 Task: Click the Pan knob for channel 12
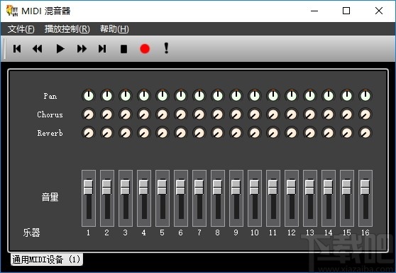click(292, 96)
